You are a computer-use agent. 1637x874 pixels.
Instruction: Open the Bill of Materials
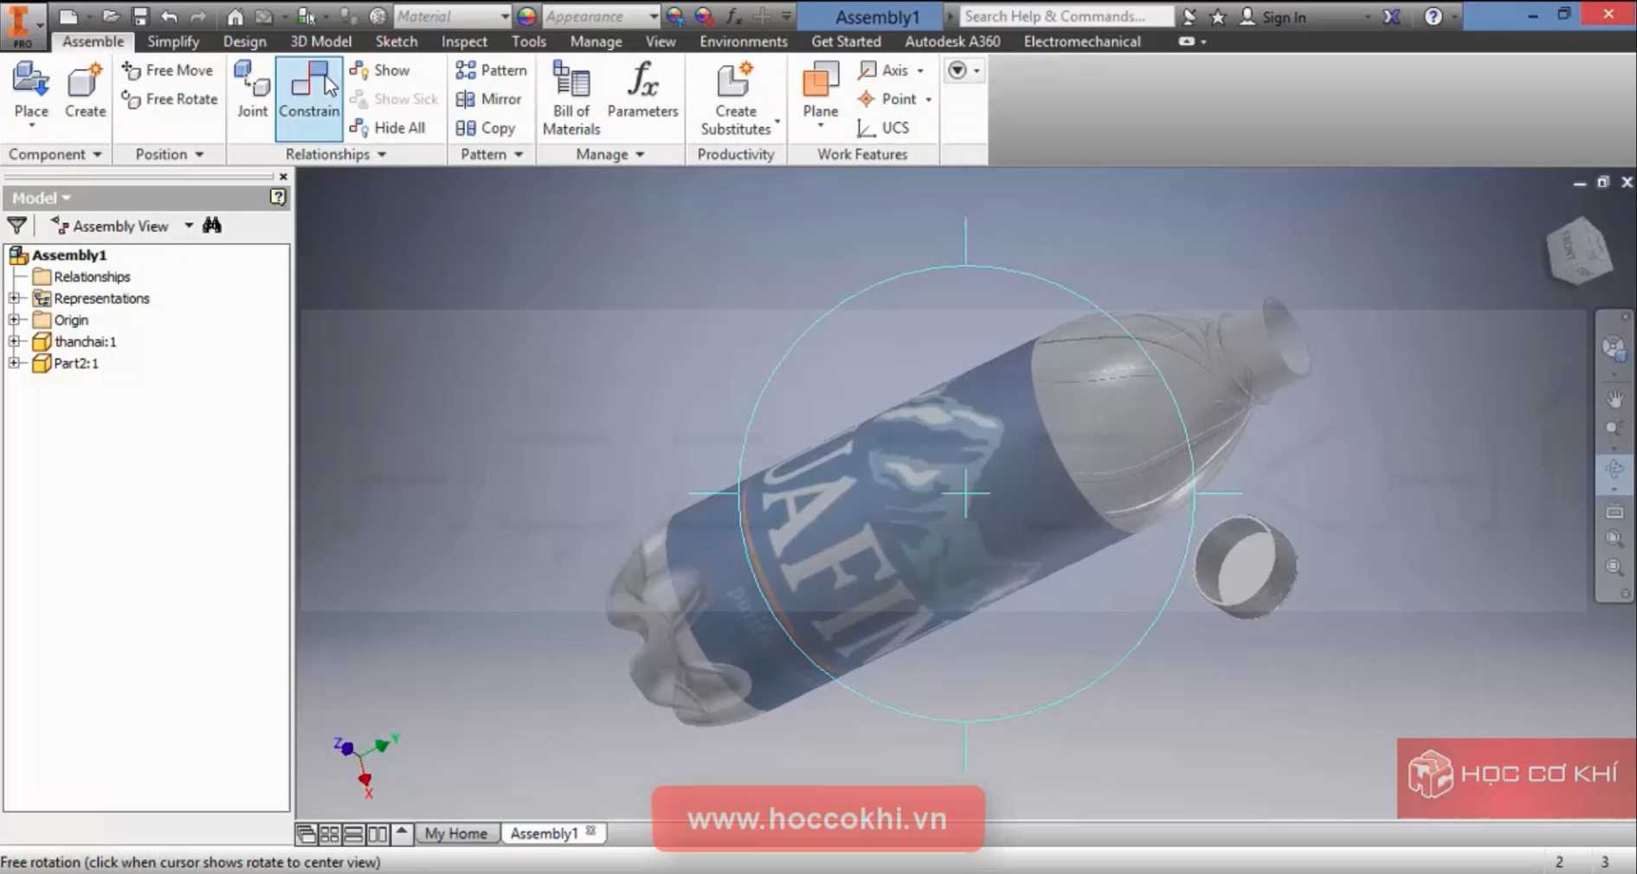click(571, 98)
